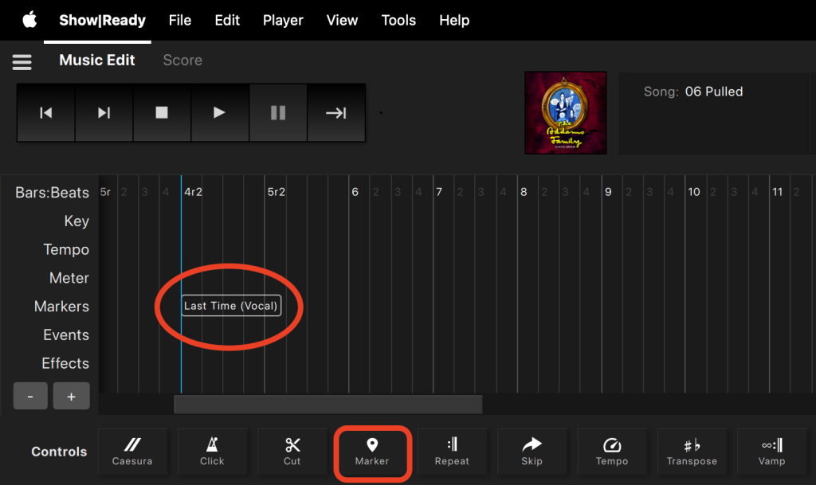The height and width of the screenshot is (485, 816).
Task: Open the Tempo gauge control
Action: [612, 452]
